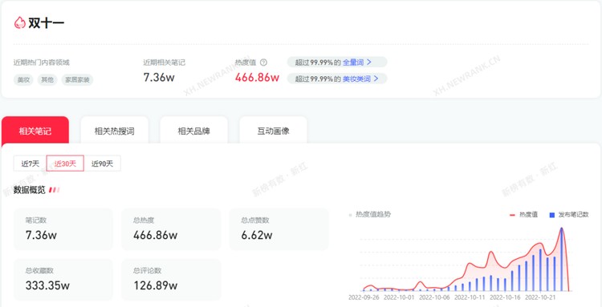Click the chevron arrow after 美妆类词
602x307 pixels.
(x=376, y=79)
